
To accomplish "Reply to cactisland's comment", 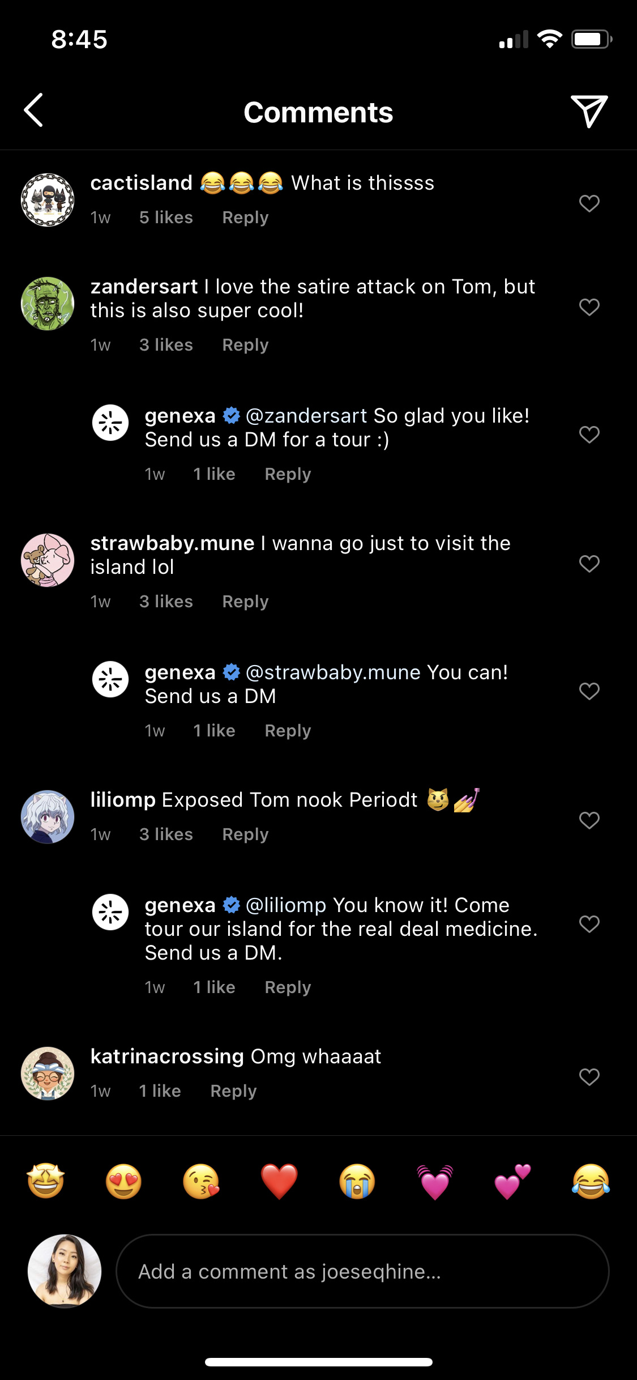I will pos(245,218).
